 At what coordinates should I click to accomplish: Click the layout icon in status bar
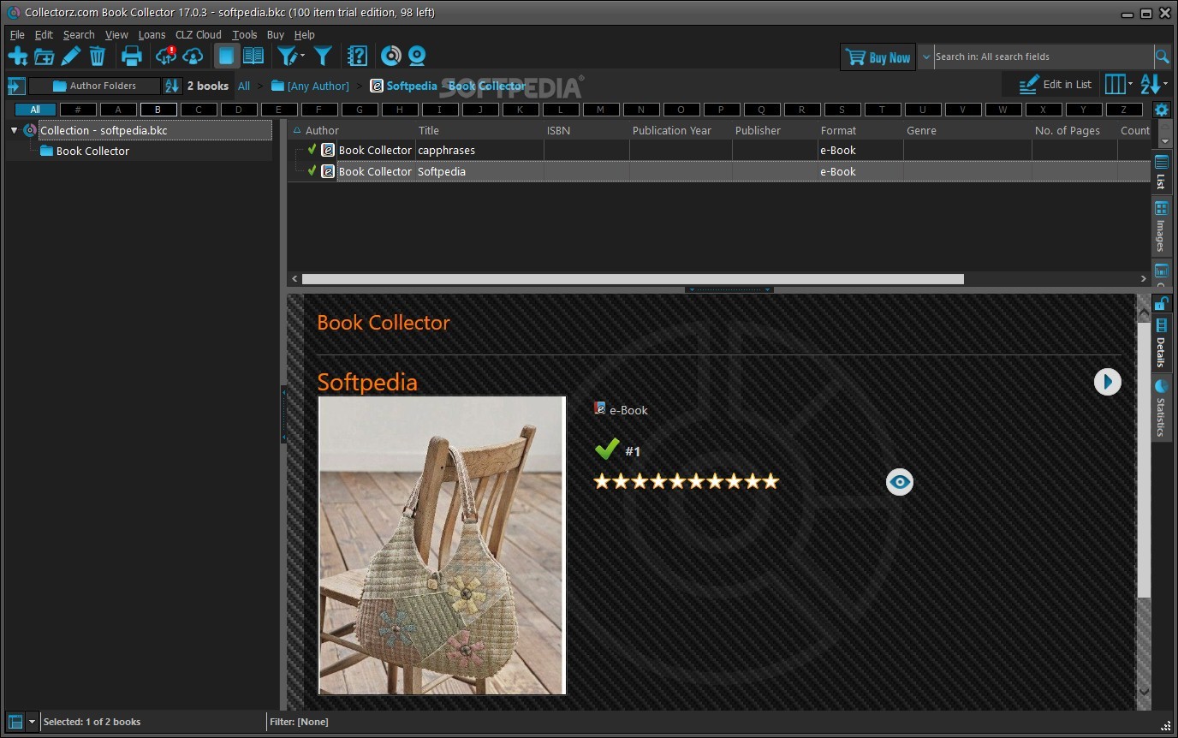[15, 722]
